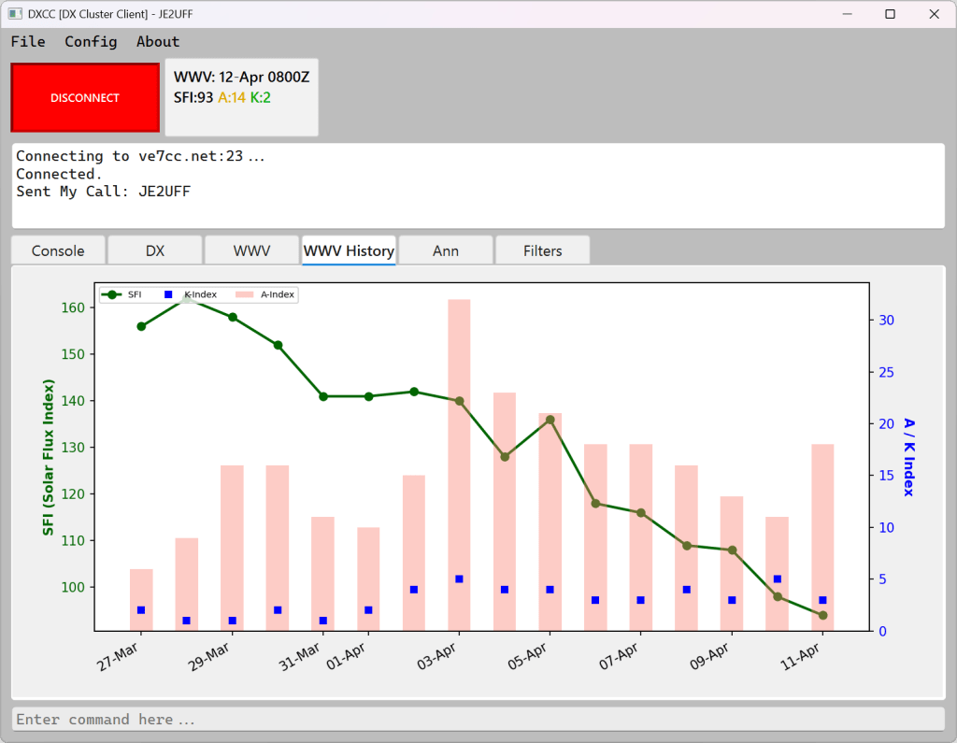Click the K-Index blue square legend marker
This screenshot has height=743, width=957.
169,294
